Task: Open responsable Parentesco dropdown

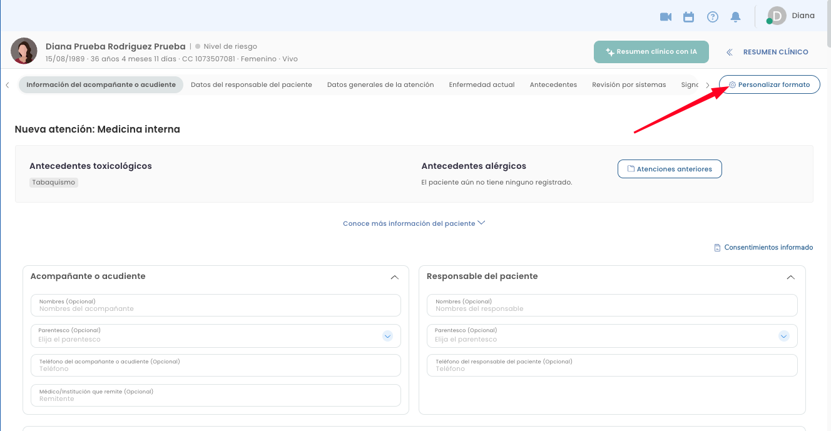Action: pos(783,336)
